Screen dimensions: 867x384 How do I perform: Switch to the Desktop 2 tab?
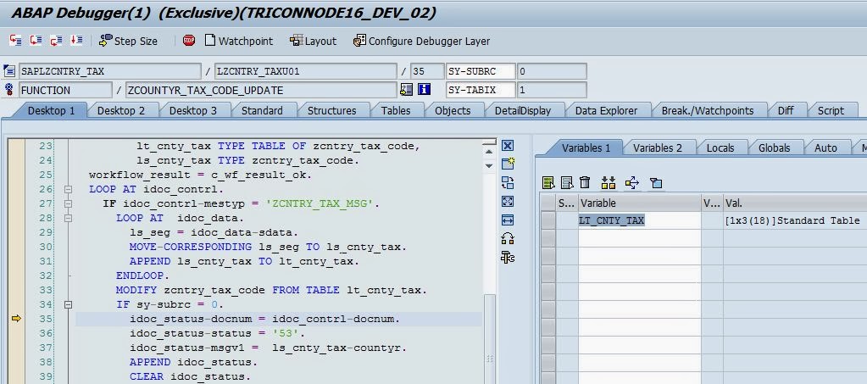tap(121, 111)
